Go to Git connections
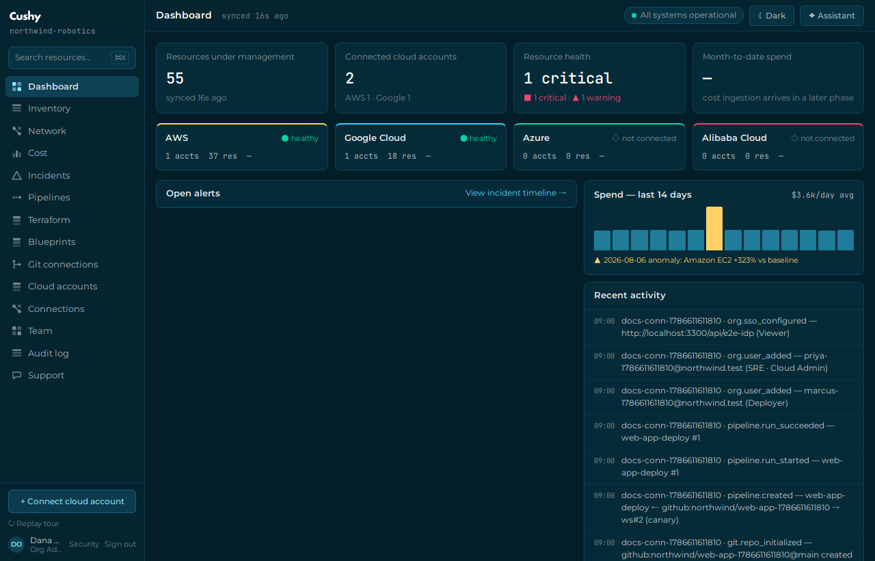This screenshot has width=875, height=561. tap(72, 264)
